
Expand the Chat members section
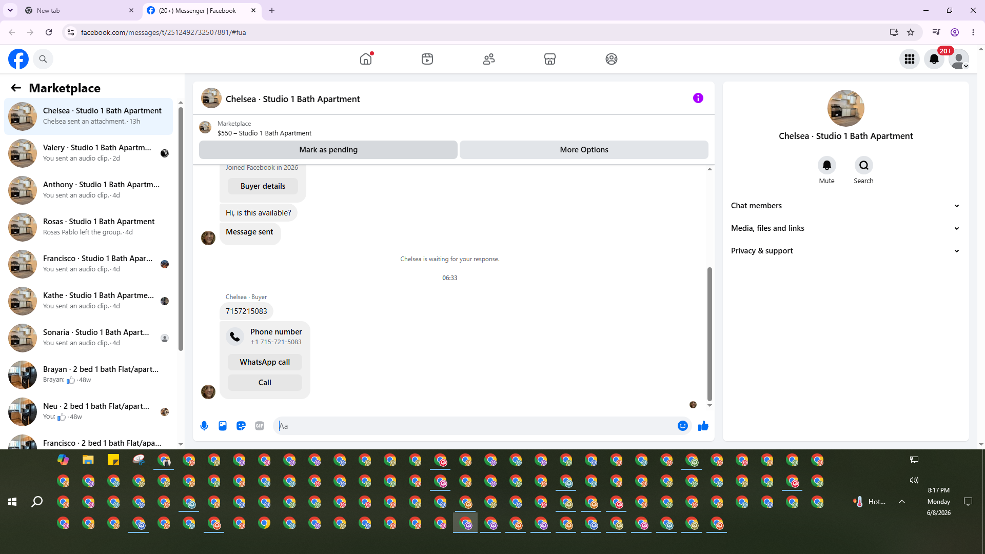[845, 206]
